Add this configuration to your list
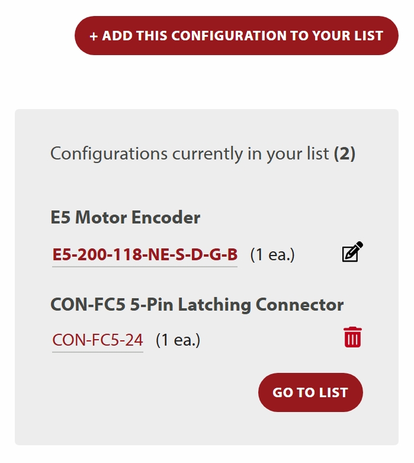This screenshot has height=463, width=414. [236, 36]
